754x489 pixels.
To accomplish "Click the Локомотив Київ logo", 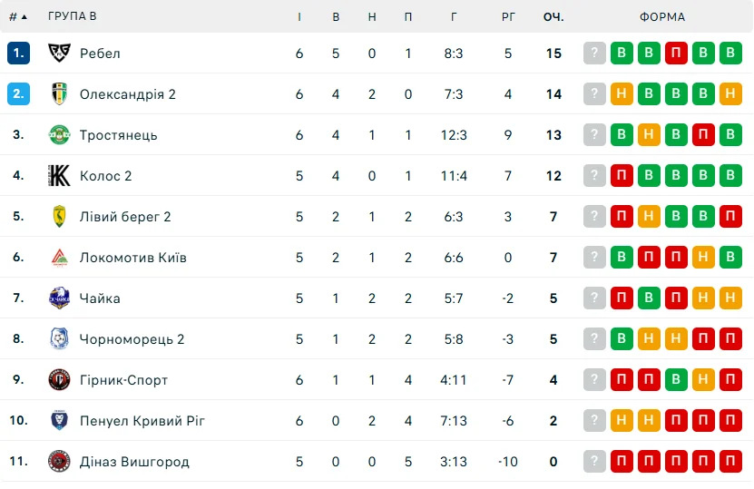I will (59, 257).
